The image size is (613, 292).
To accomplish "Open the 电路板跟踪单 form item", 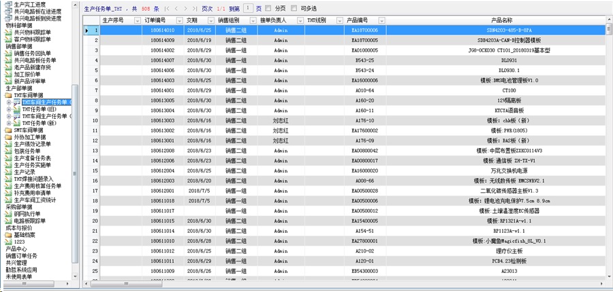I will click(x=10, y=221).
